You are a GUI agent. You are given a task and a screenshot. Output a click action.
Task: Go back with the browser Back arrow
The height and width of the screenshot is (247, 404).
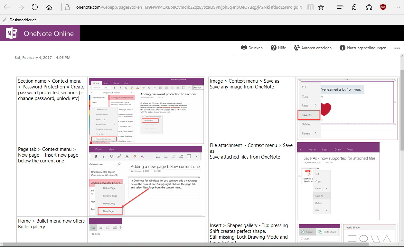click(6, 7)
